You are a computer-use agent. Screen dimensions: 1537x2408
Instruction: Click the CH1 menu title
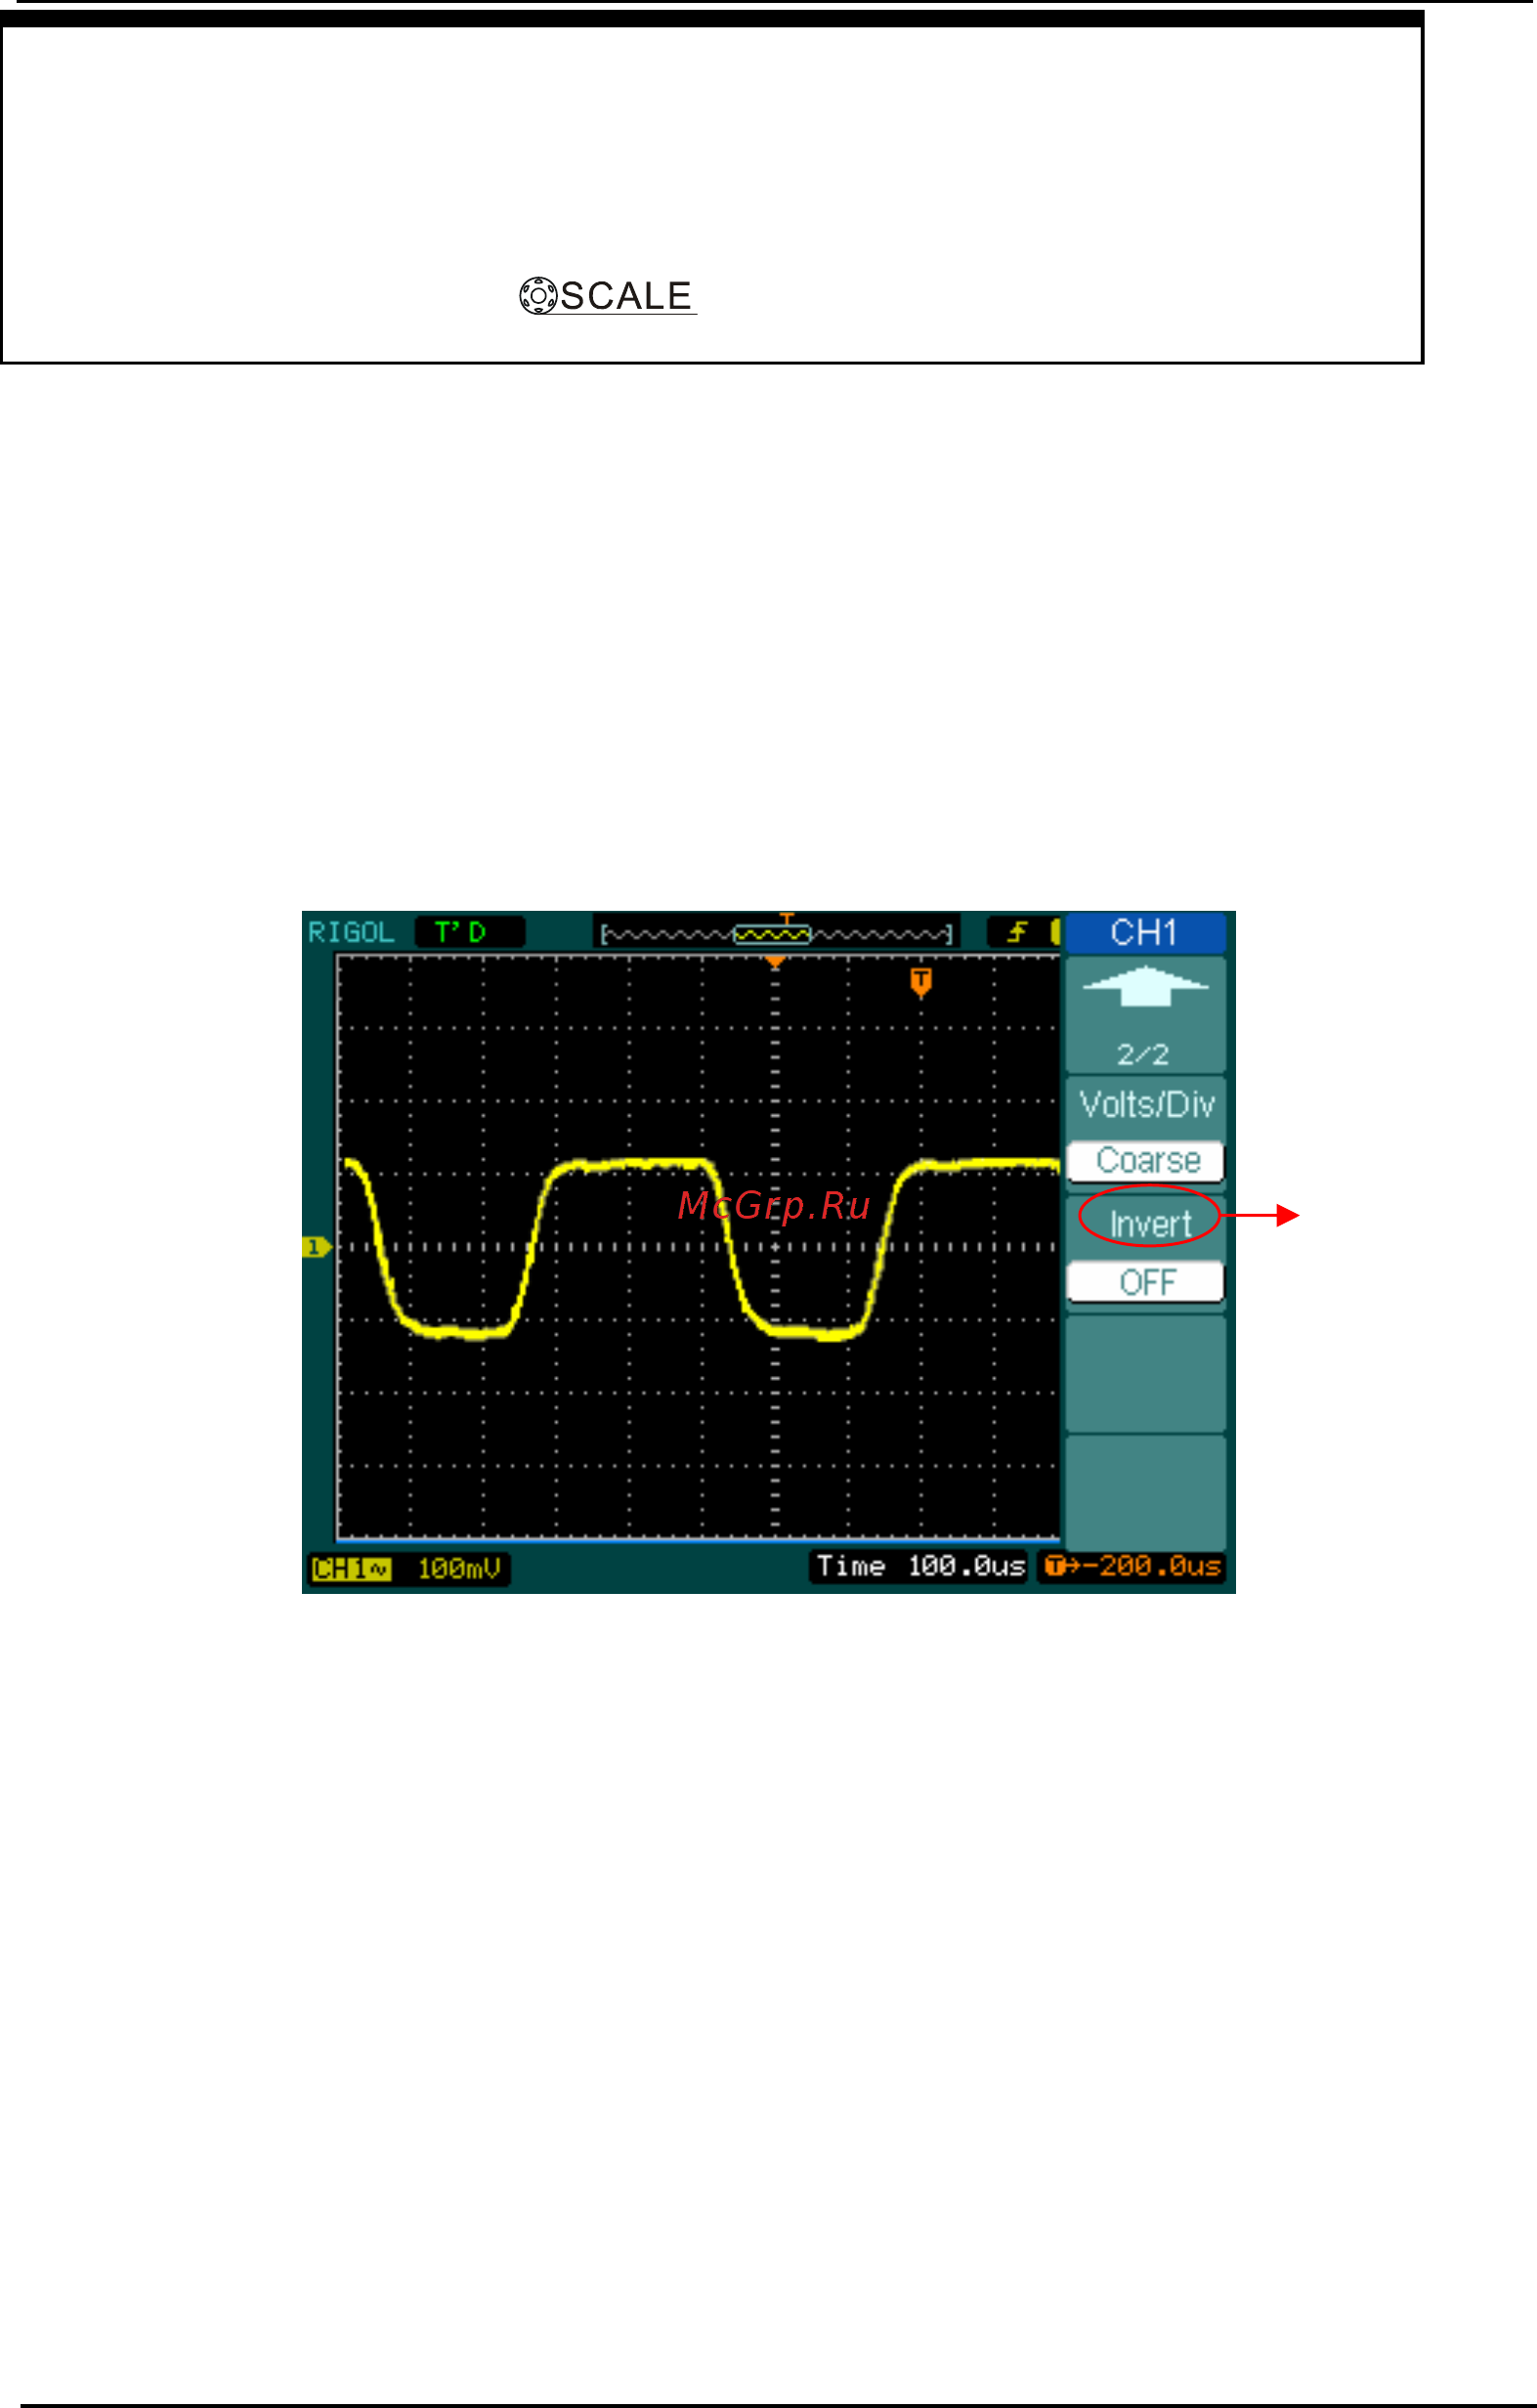pos(1145,932)
